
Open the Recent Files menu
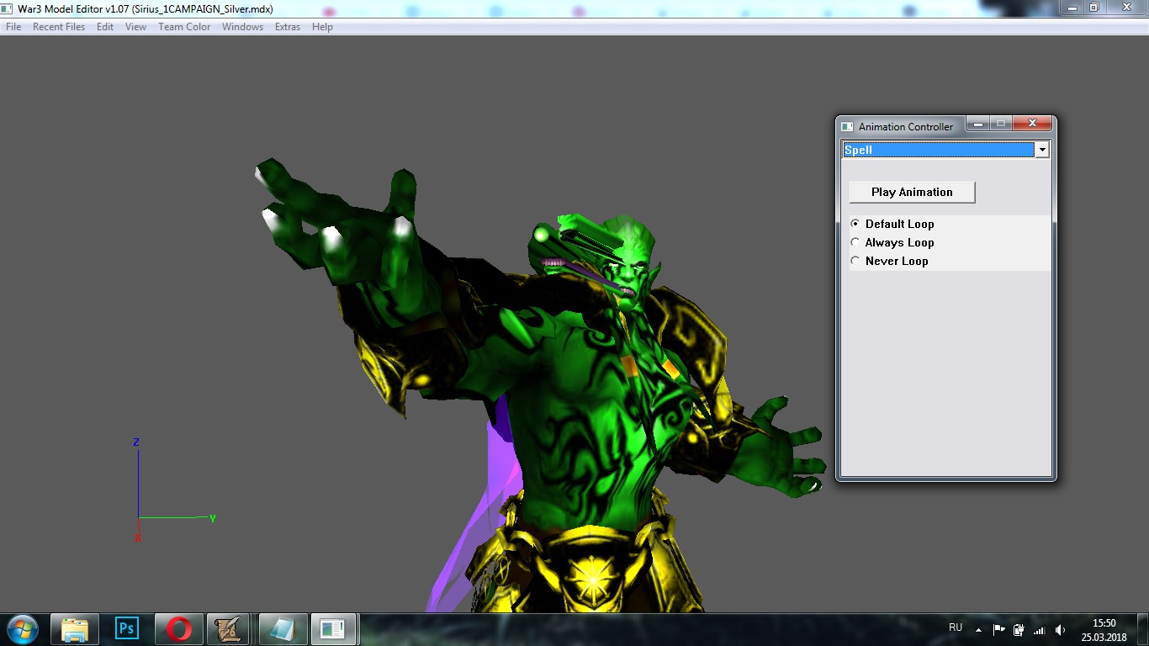click(59, 27)
